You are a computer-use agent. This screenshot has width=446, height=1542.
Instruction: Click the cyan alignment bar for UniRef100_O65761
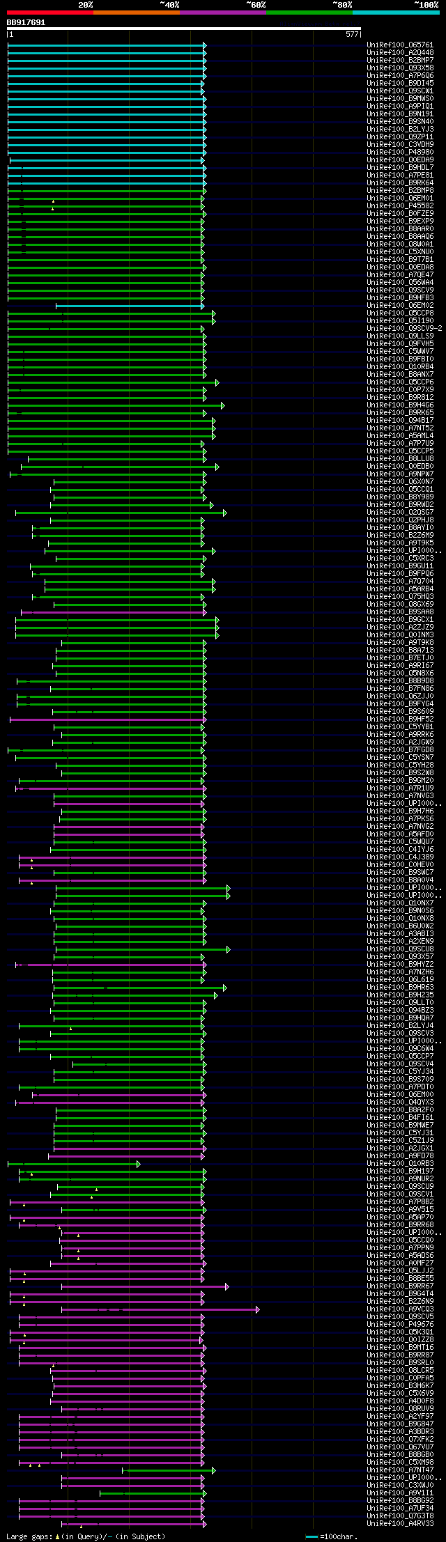click(x=107, y=45)
